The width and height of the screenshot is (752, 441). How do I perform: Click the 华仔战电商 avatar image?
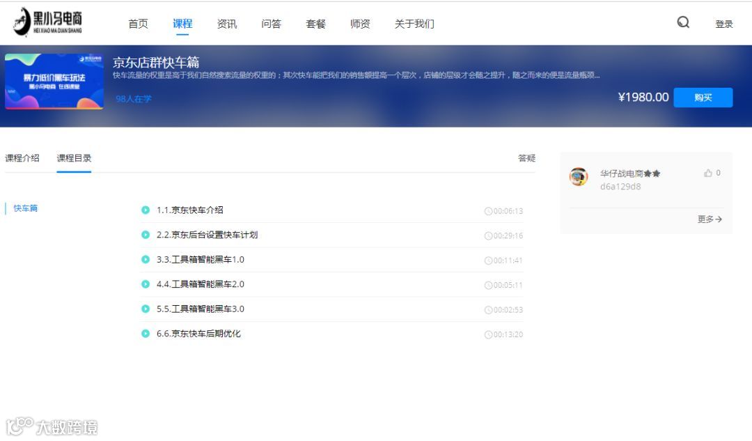coord(579,176)
